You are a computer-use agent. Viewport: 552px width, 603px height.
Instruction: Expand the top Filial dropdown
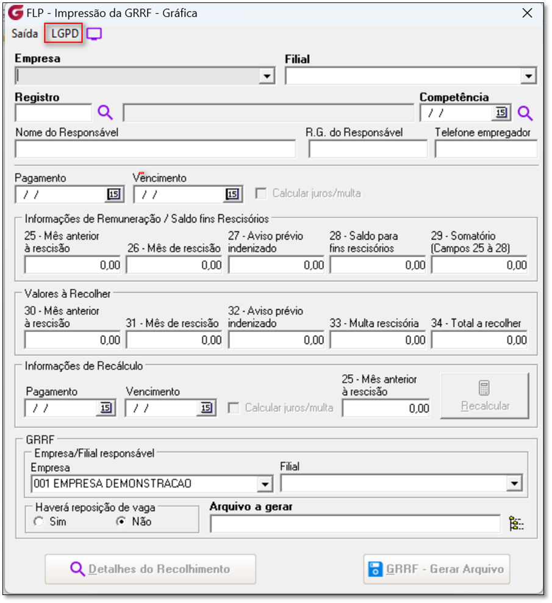(529, 76)
